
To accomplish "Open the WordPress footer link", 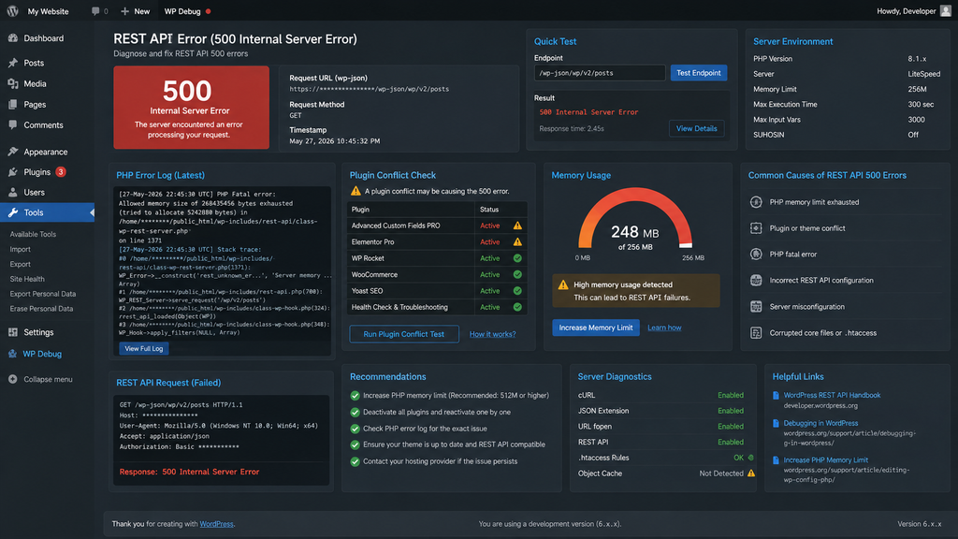I will [x=216, y=524].
